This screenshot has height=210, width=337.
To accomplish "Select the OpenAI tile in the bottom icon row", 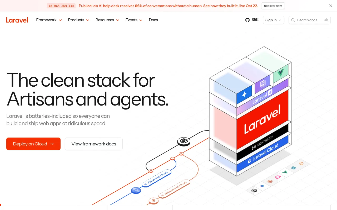I will [254, 191].
